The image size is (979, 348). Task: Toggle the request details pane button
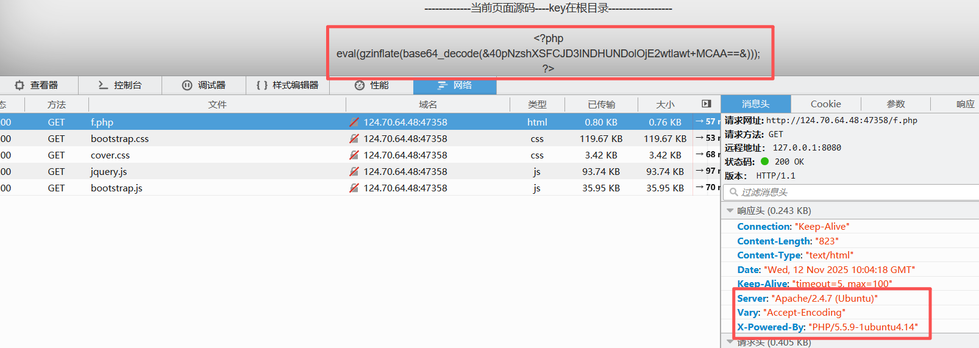tap(707, 104)
